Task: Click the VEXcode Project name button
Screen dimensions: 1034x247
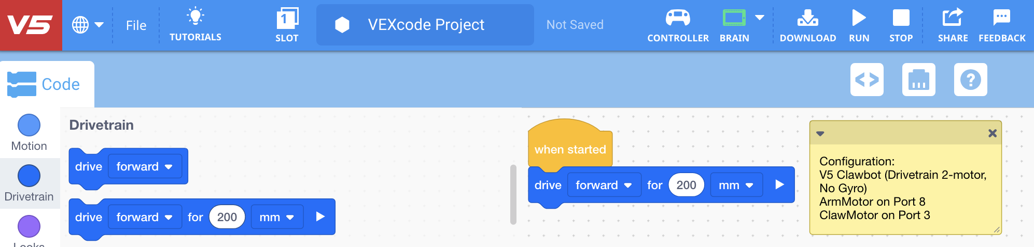Action: tap(425, 25)
